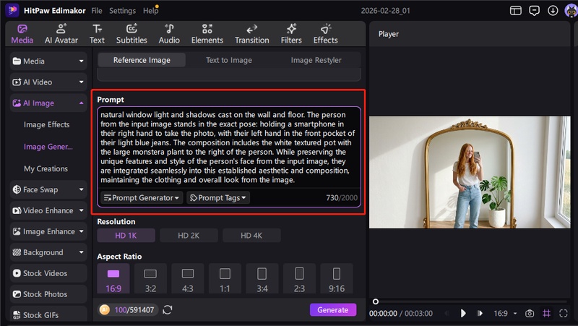The width and height of the screenshot is (578, 326).
Task: Step to the previous frame
Action: (447, 314)
